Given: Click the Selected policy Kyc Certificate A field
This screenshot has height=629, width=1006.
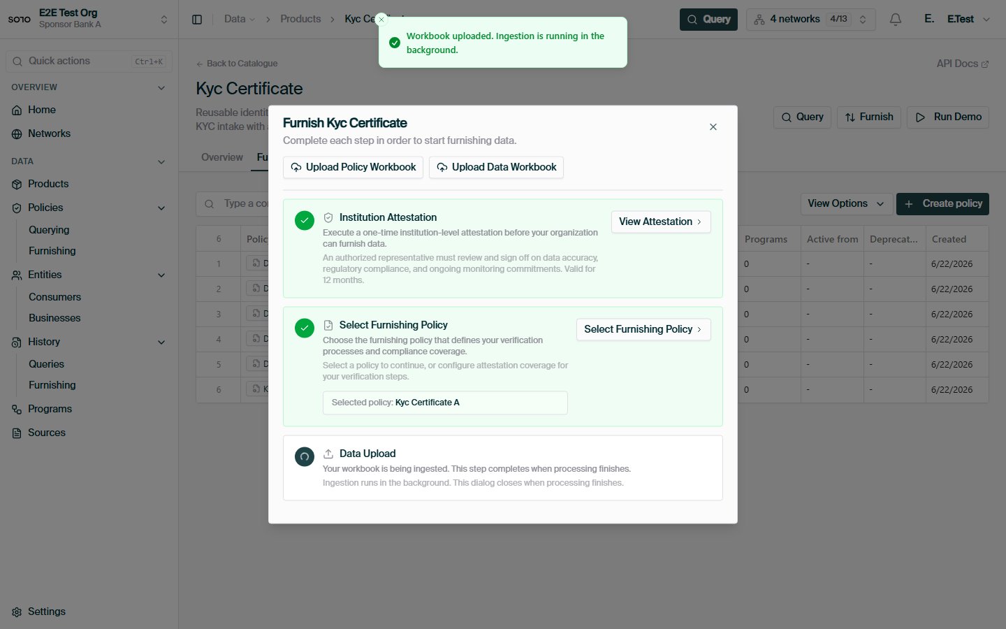Looking at the screenshot, I should [x=445, y=403].
